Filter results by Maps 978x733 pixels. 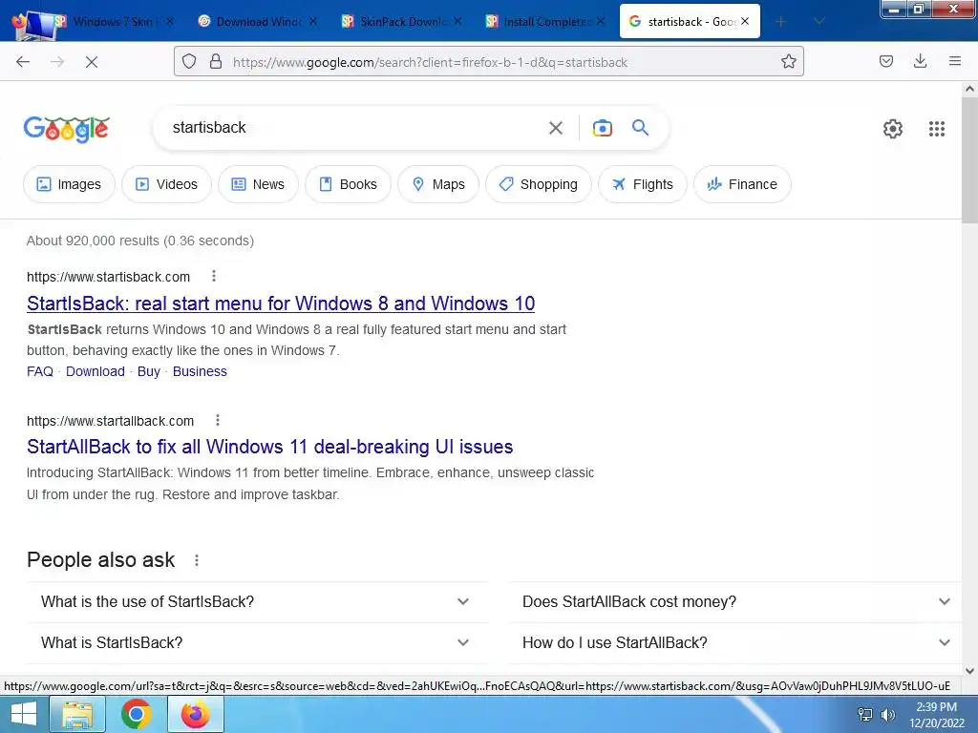click(x=438, y=184)
